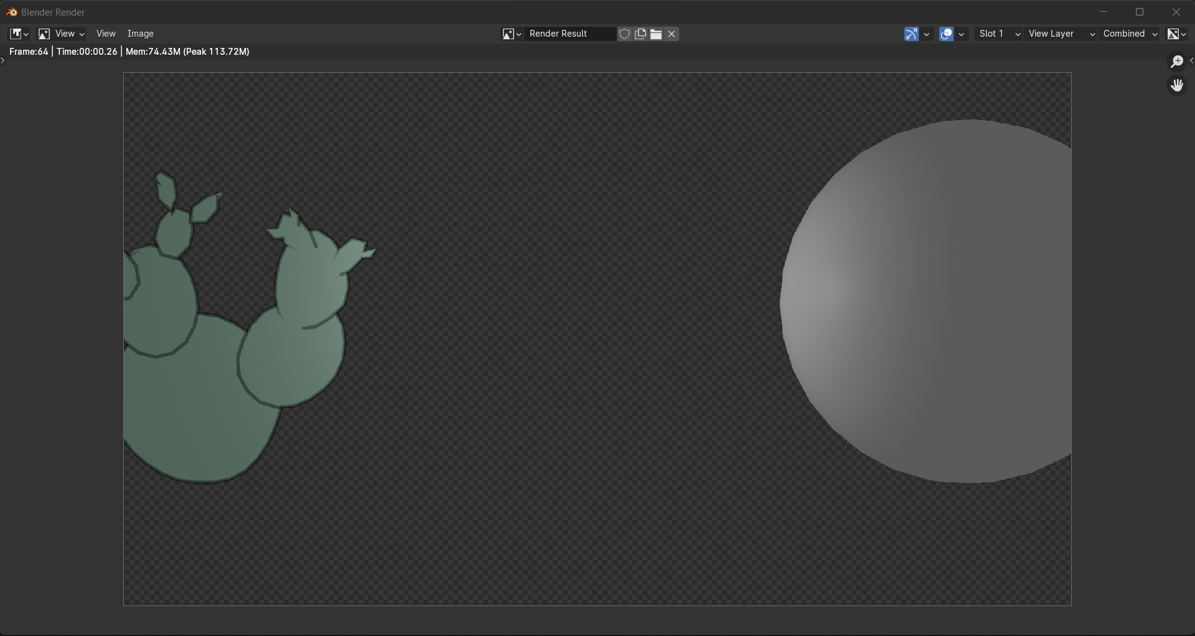1195x636 pixels.
Task: Open the editor type selector
Action: [19, 34]
